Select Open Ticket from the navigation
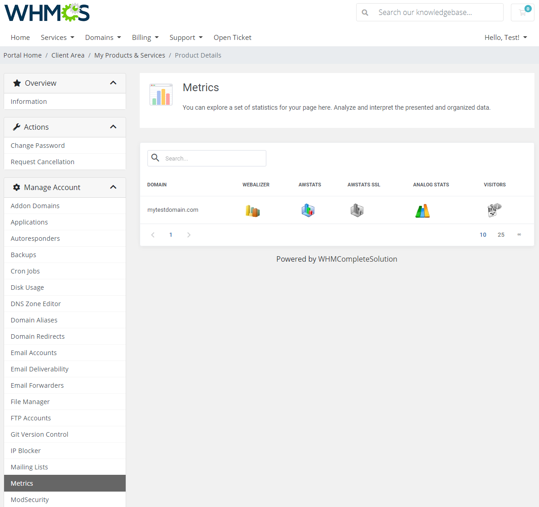The height and width of the screenshot is (507, 539). (x=232, y=37)
